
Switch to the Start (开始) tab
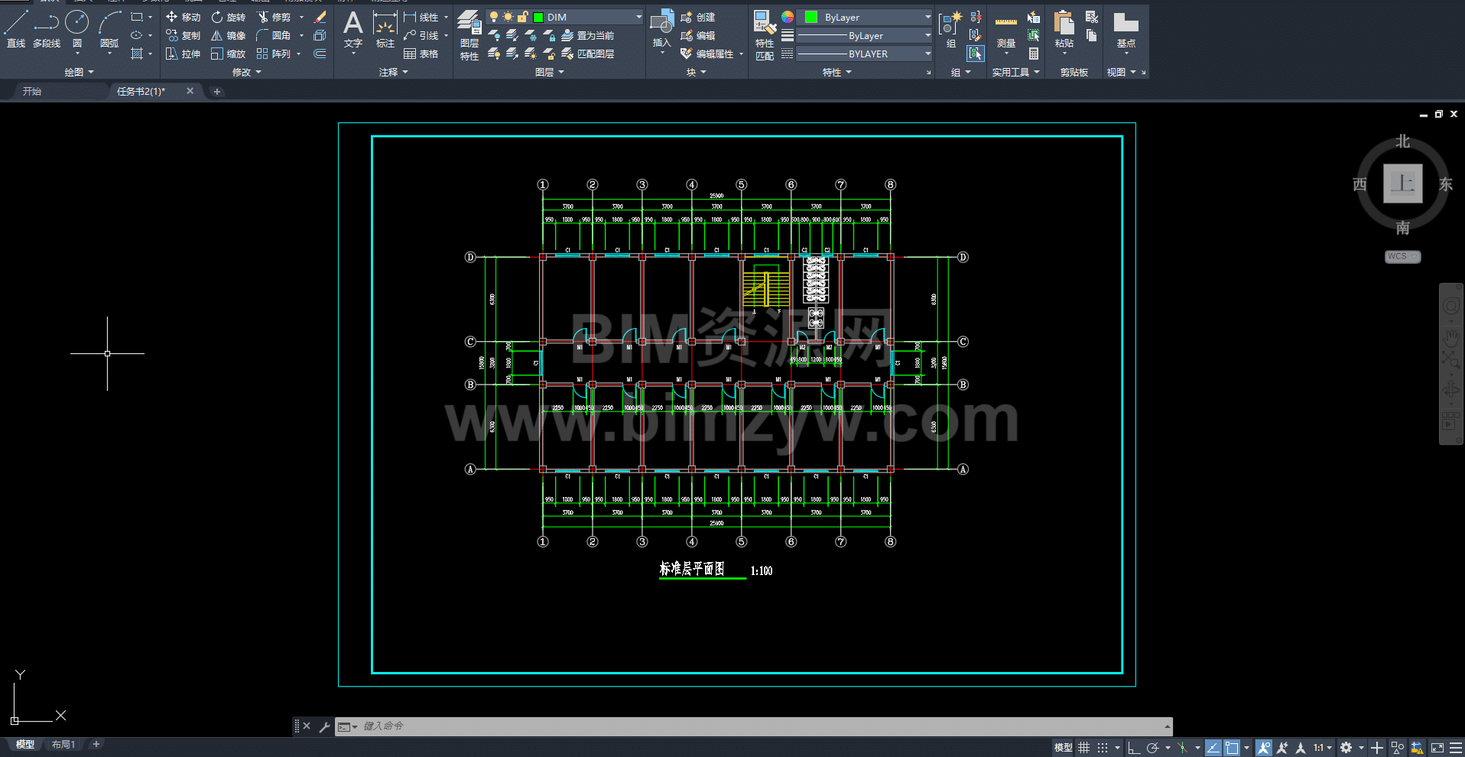pos(32,91)
